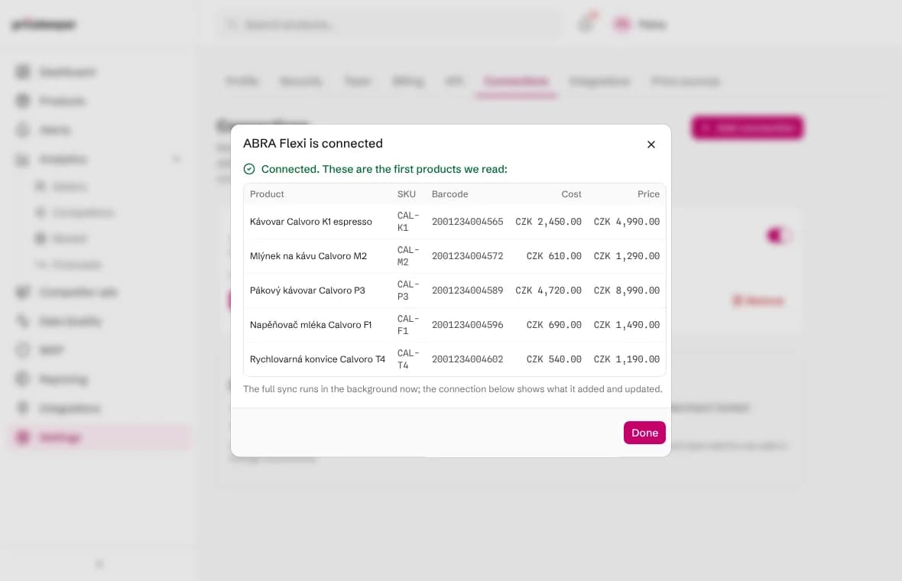Screen dimensions: 902x581
Task: Click SKU CAL-P3
Action: (408, 290)
